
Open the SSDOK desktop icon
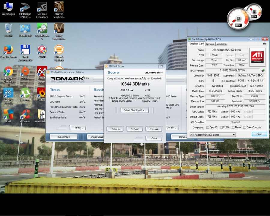coord(42,52)
